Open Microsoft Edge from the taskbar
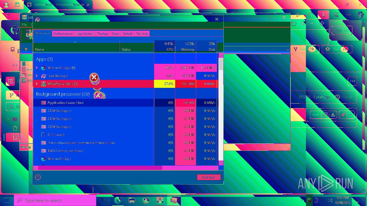This screenshot has width=367, height=206. point(118,201)
